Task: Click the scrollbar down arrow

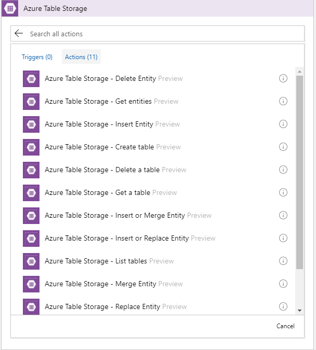Action: 300,310
